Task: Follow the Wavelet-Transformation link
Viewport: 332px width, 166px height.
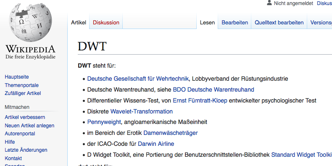Action: tap(142, 111)
